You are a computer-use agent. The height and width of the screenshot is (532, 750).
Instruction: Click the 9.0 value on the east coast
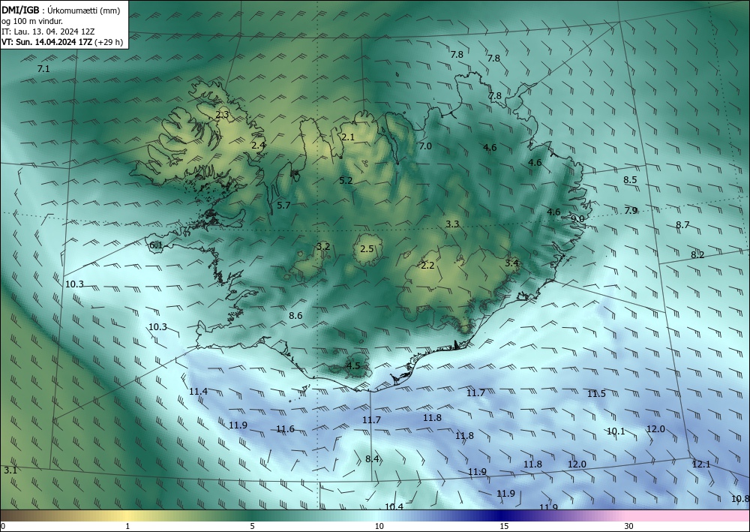pyautogui.click(x=577, y=218)
